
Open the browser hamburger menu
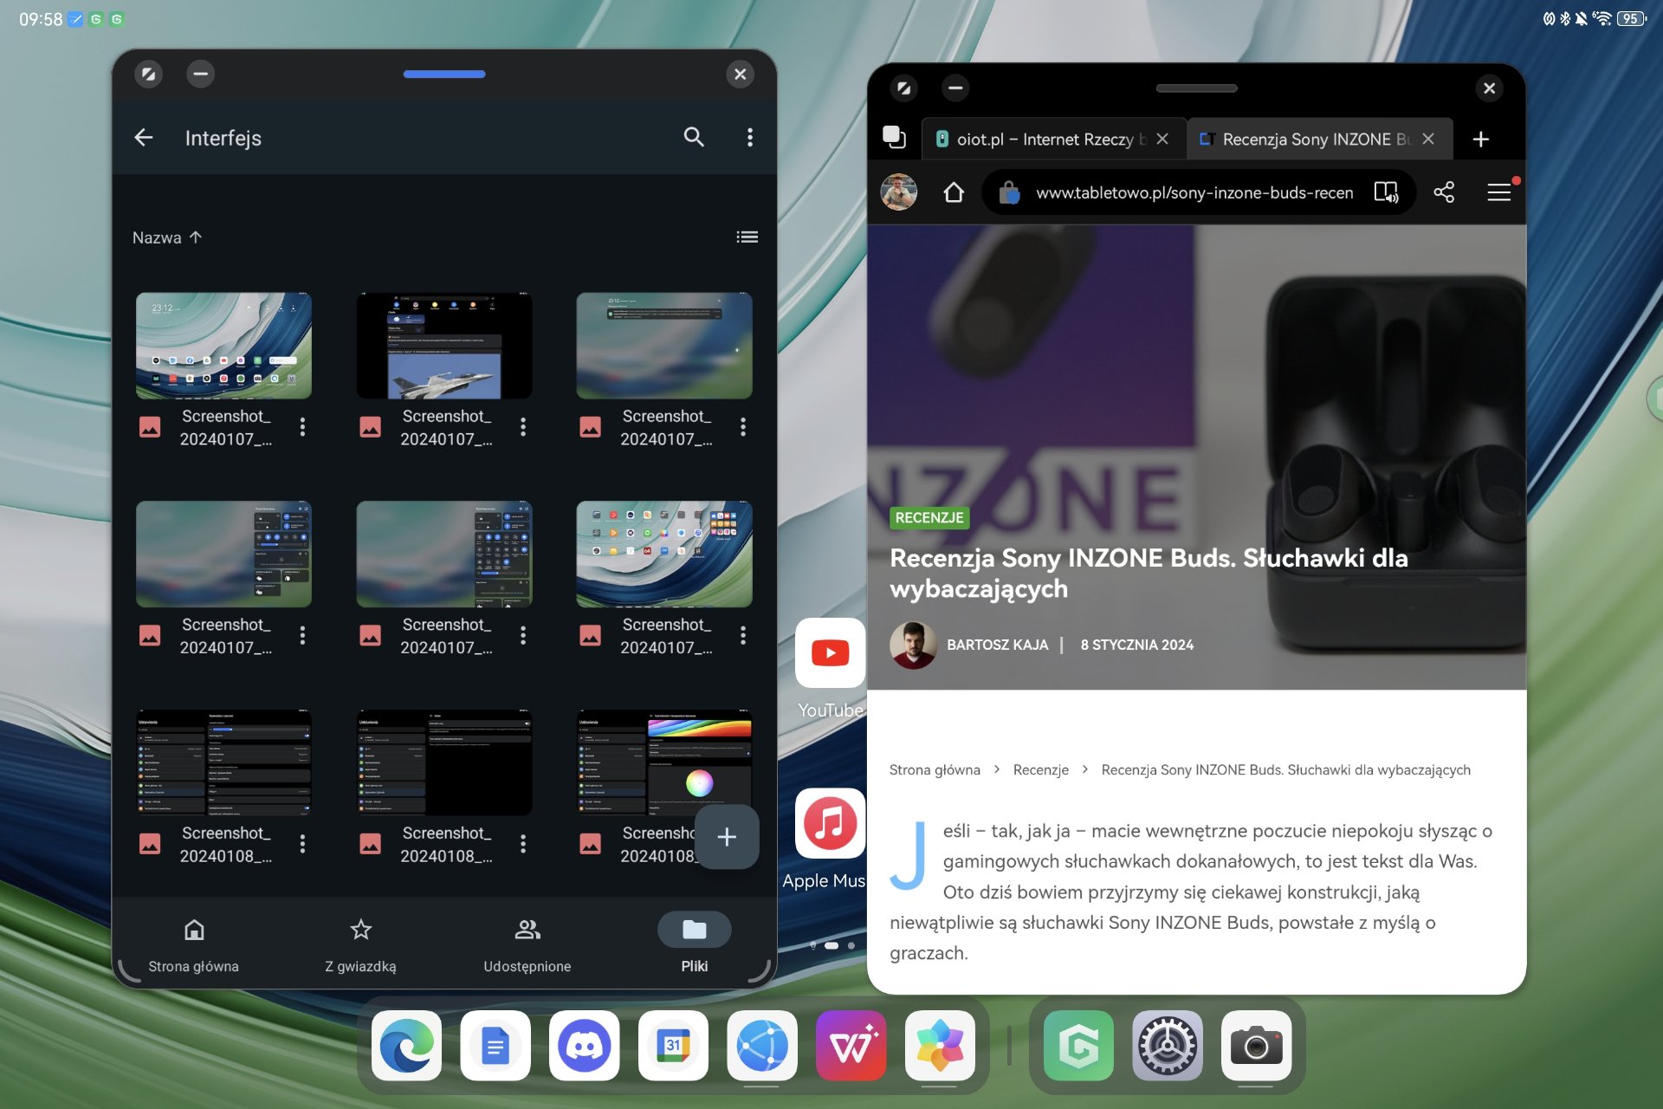[x=1499, y=192]
